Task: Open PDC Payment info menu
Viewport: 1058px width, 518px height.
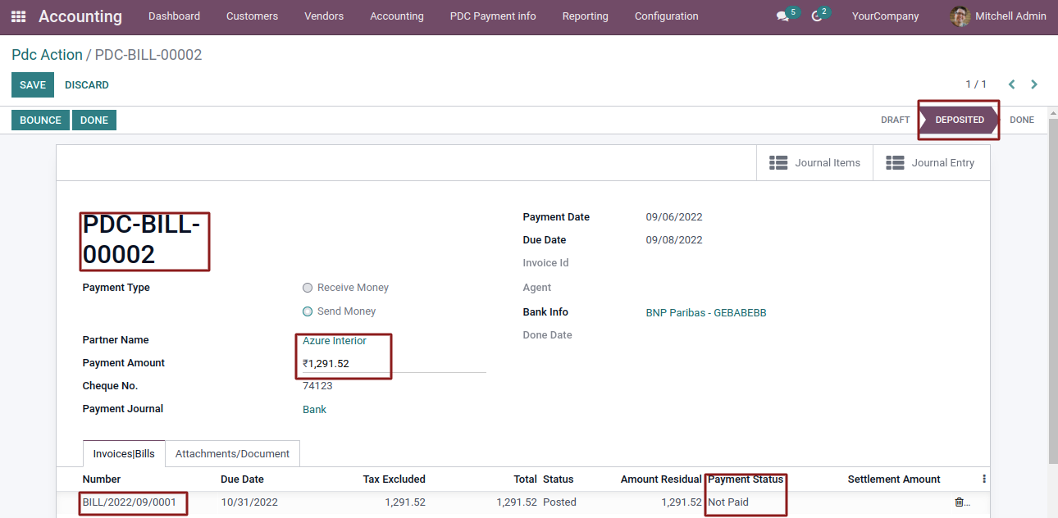Action: click(x=493, y=16)
